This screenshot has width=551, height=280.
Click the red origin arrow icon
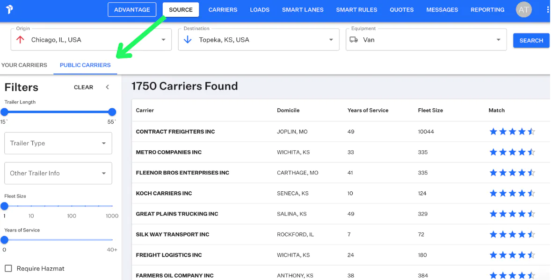point(20,40)
